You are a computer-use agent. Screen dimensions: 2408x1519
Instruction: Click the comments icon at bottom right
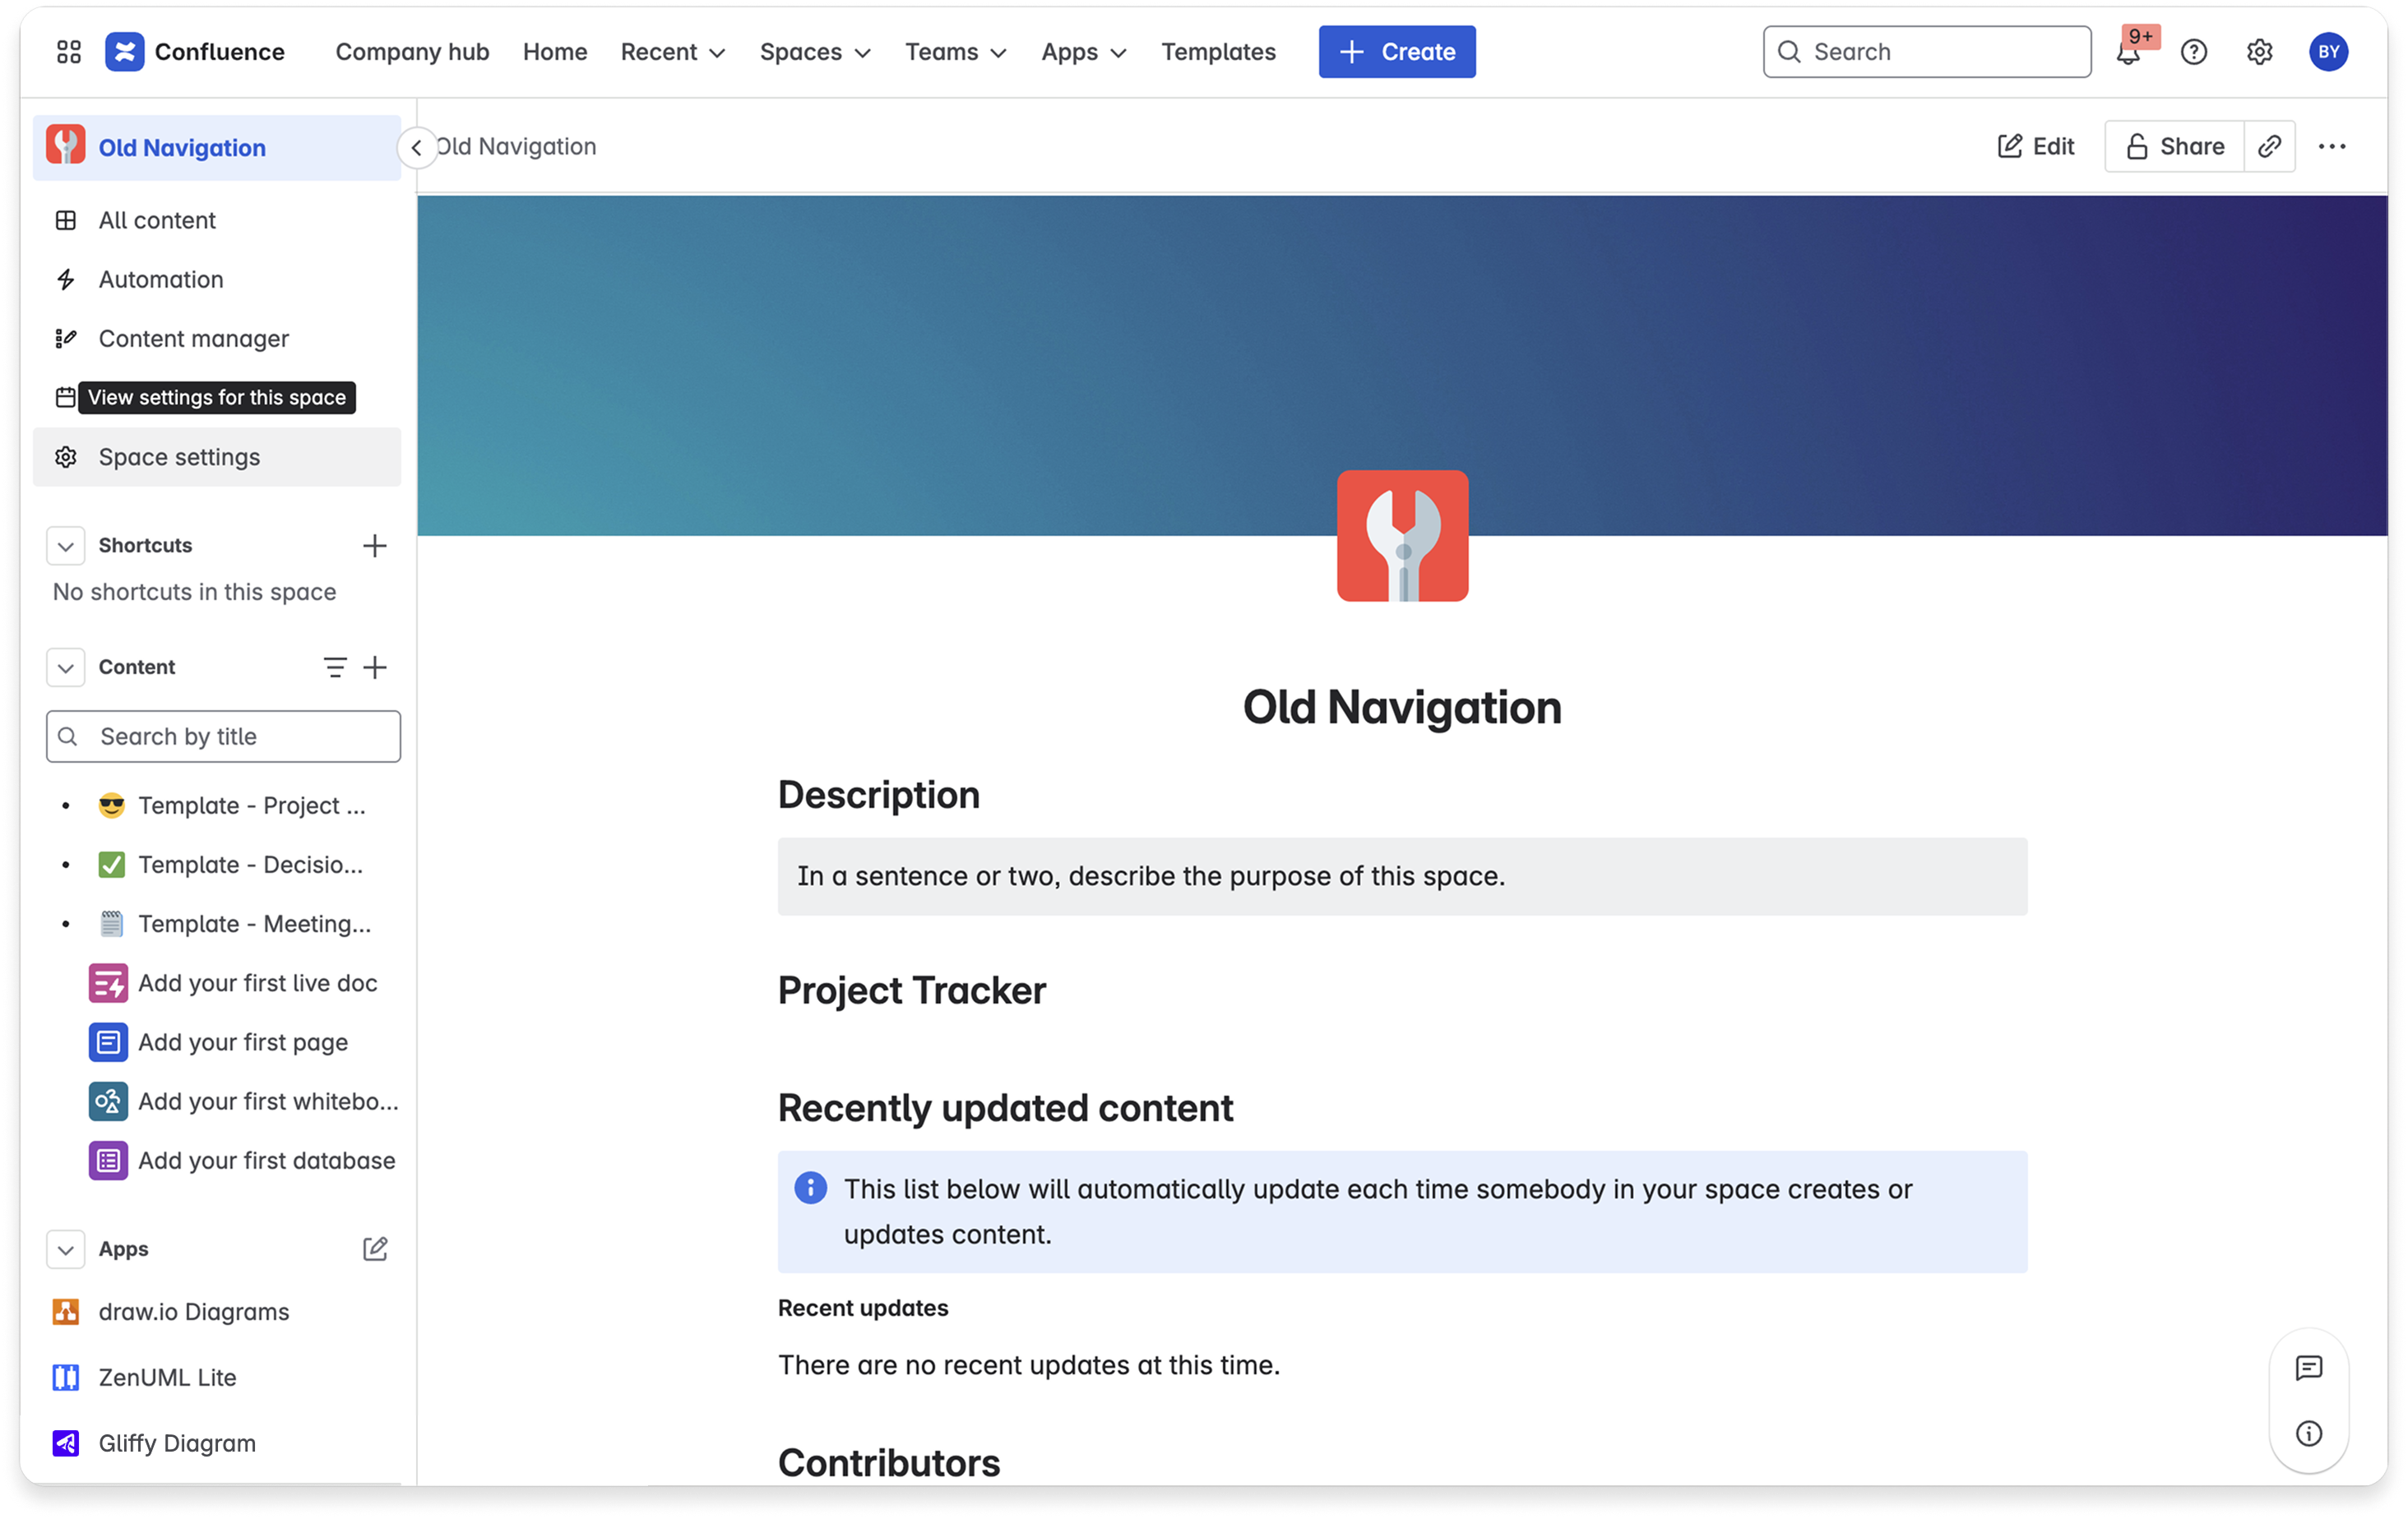coord(2308,1368)
